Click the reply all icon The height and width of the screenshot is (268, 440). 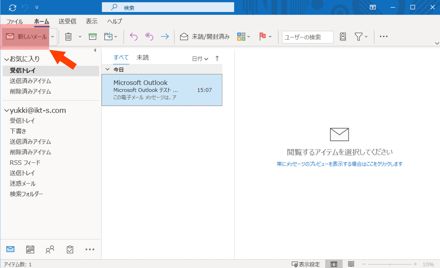149,37
